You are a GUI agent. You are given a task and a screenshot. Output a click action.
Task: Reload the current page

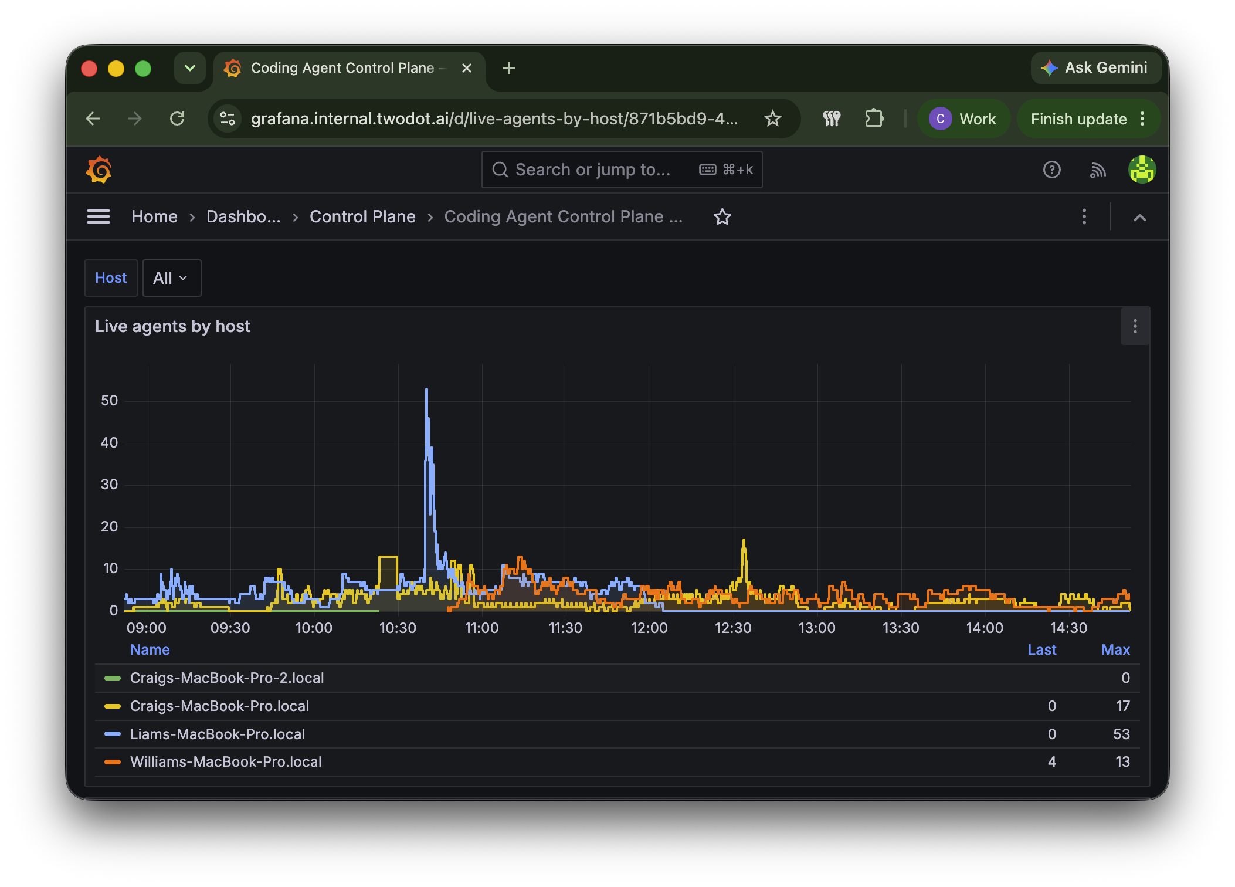click(x=177, y=119)
